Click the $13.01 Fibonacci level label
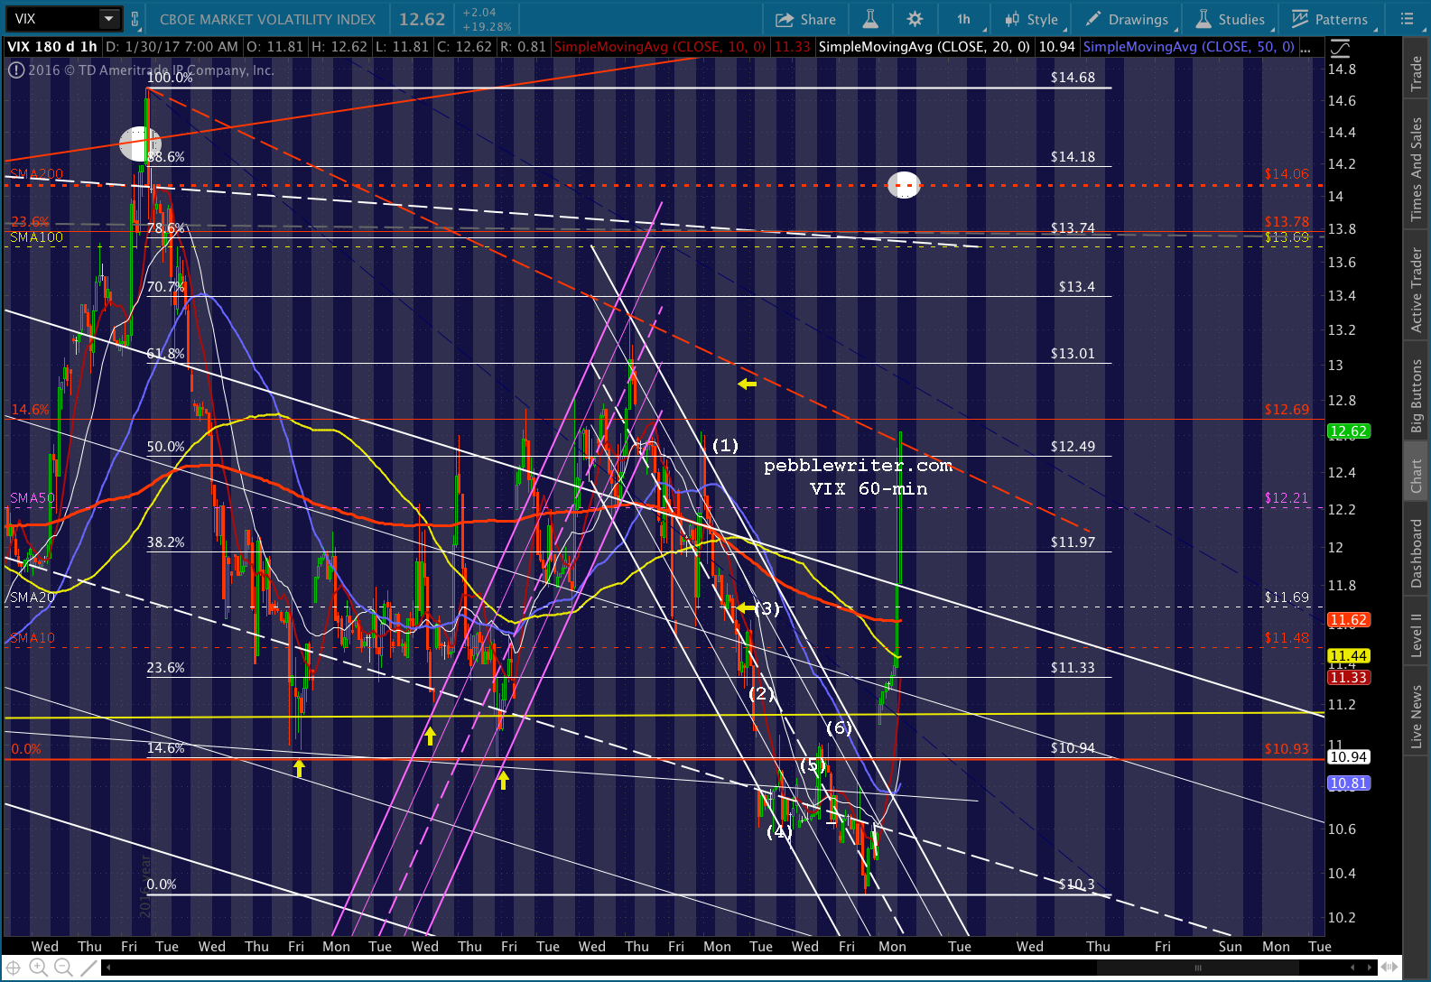 (1073, 354)
